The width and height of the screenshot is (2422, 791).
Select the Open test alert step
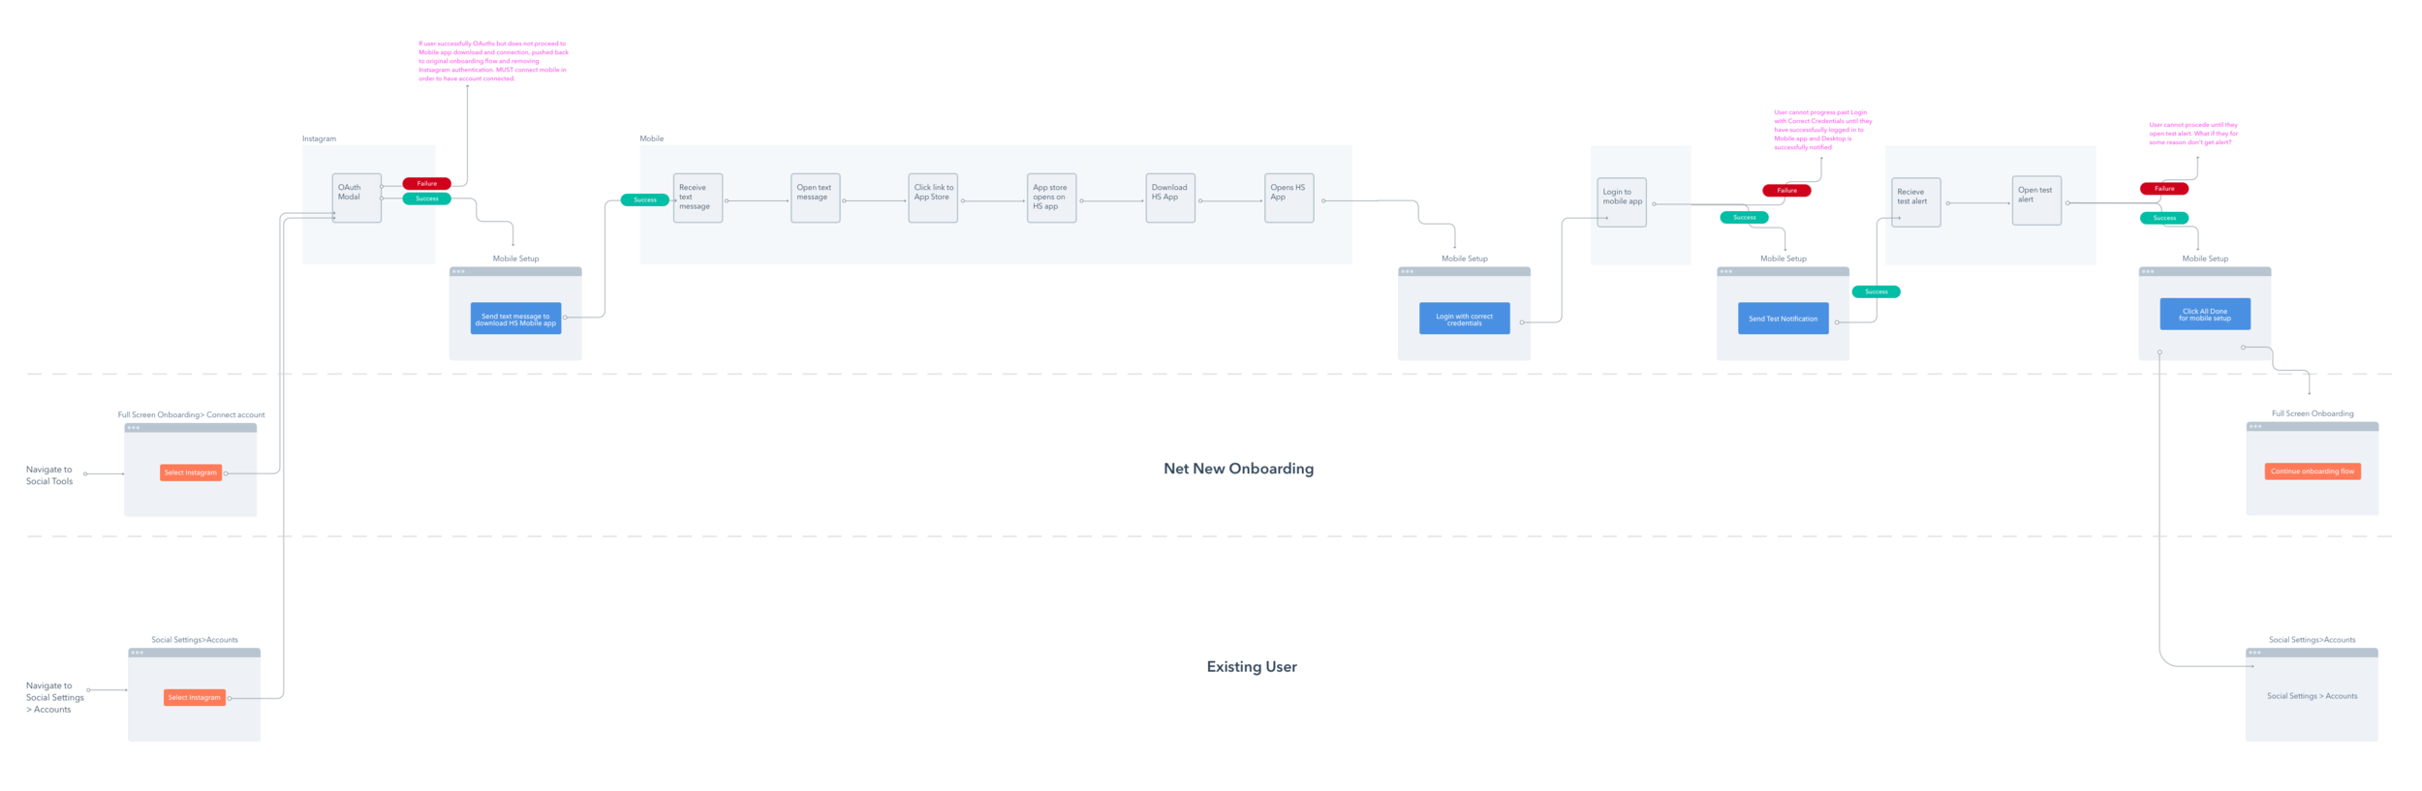click(x=2036, y=200)
